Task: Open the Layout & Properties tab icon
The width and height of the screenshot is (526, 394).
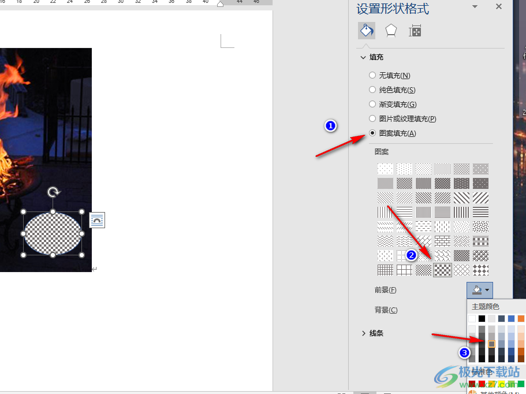Action: [x=415, y=31]
